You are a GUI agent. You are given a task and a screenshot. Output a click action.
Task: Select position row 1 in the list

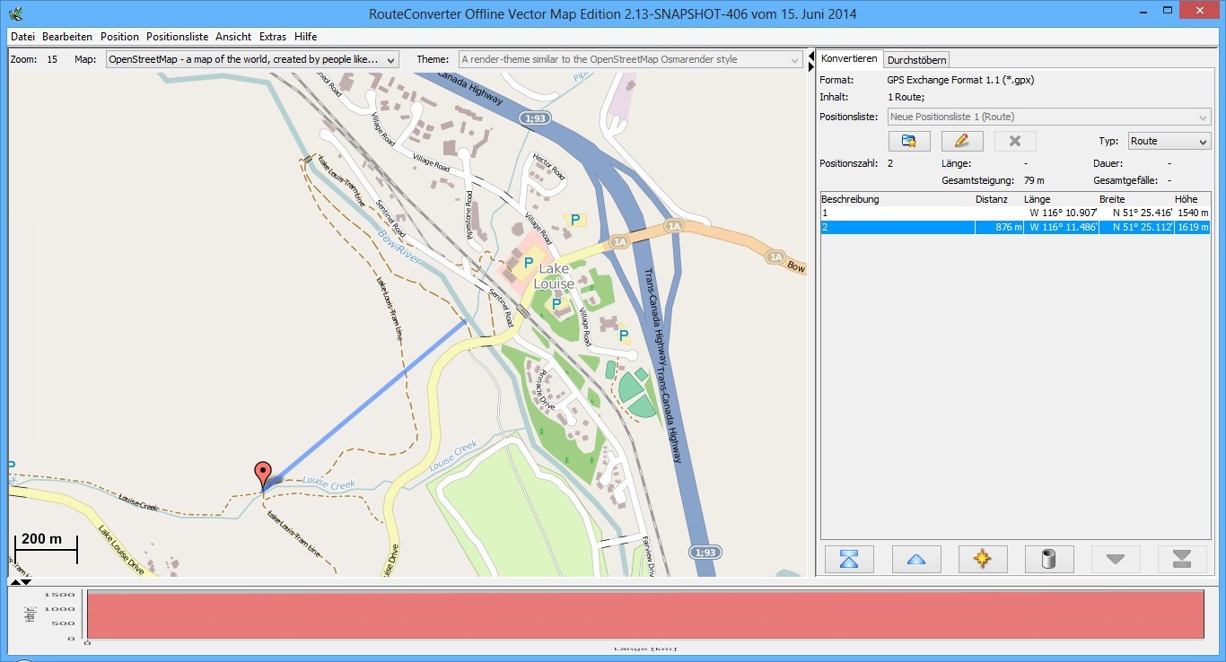[x=898, y=213]
